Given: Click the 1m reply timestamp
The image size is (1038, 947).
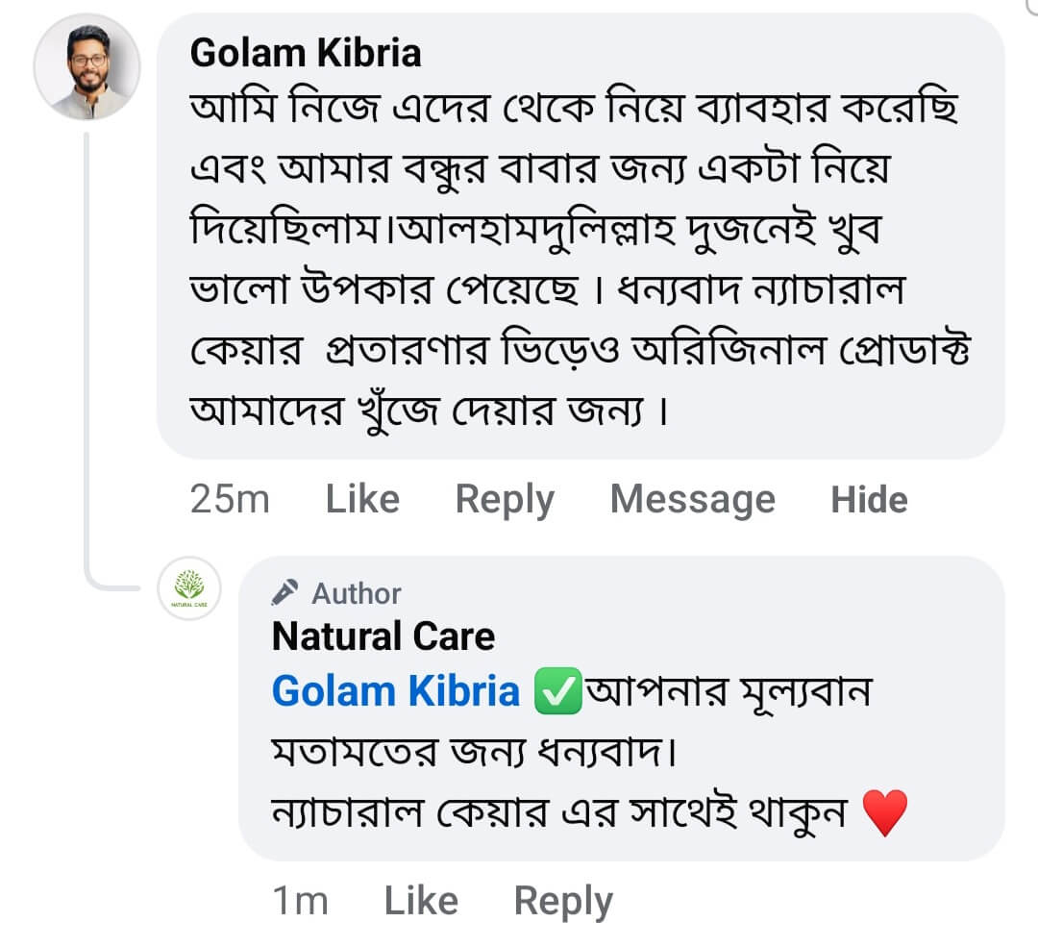Looking at the screenshot, I should pos(300,901).
